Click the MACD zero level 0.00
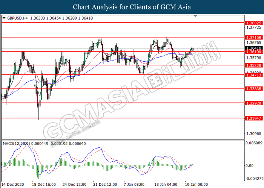 250,166
